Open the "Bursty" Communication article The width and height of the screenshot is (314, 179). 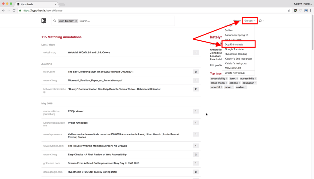114,89
